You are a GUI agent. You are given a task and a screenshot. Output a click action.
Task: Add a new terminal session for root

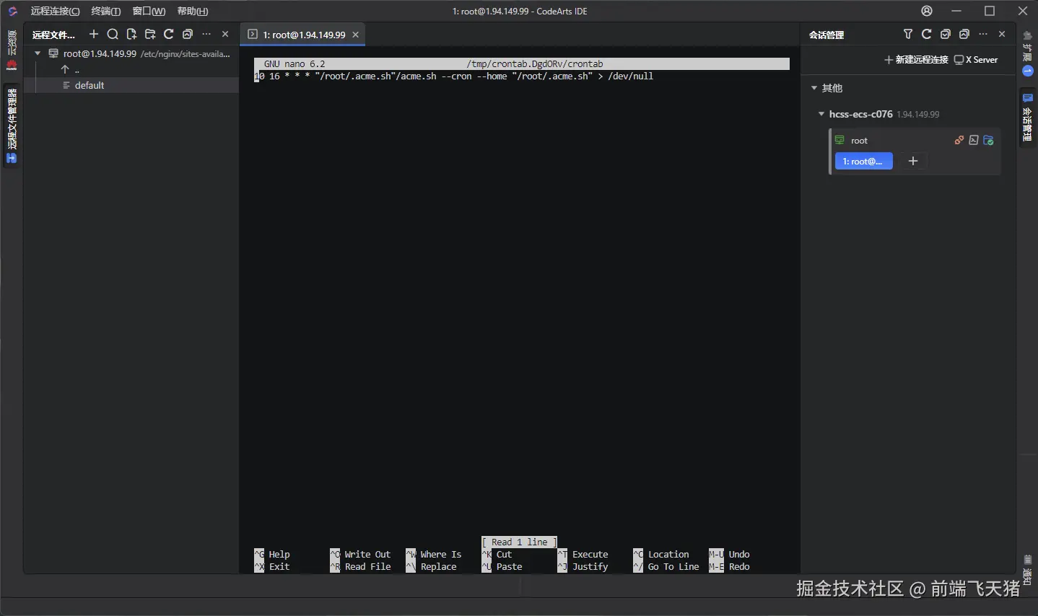(x=913, y=161)
